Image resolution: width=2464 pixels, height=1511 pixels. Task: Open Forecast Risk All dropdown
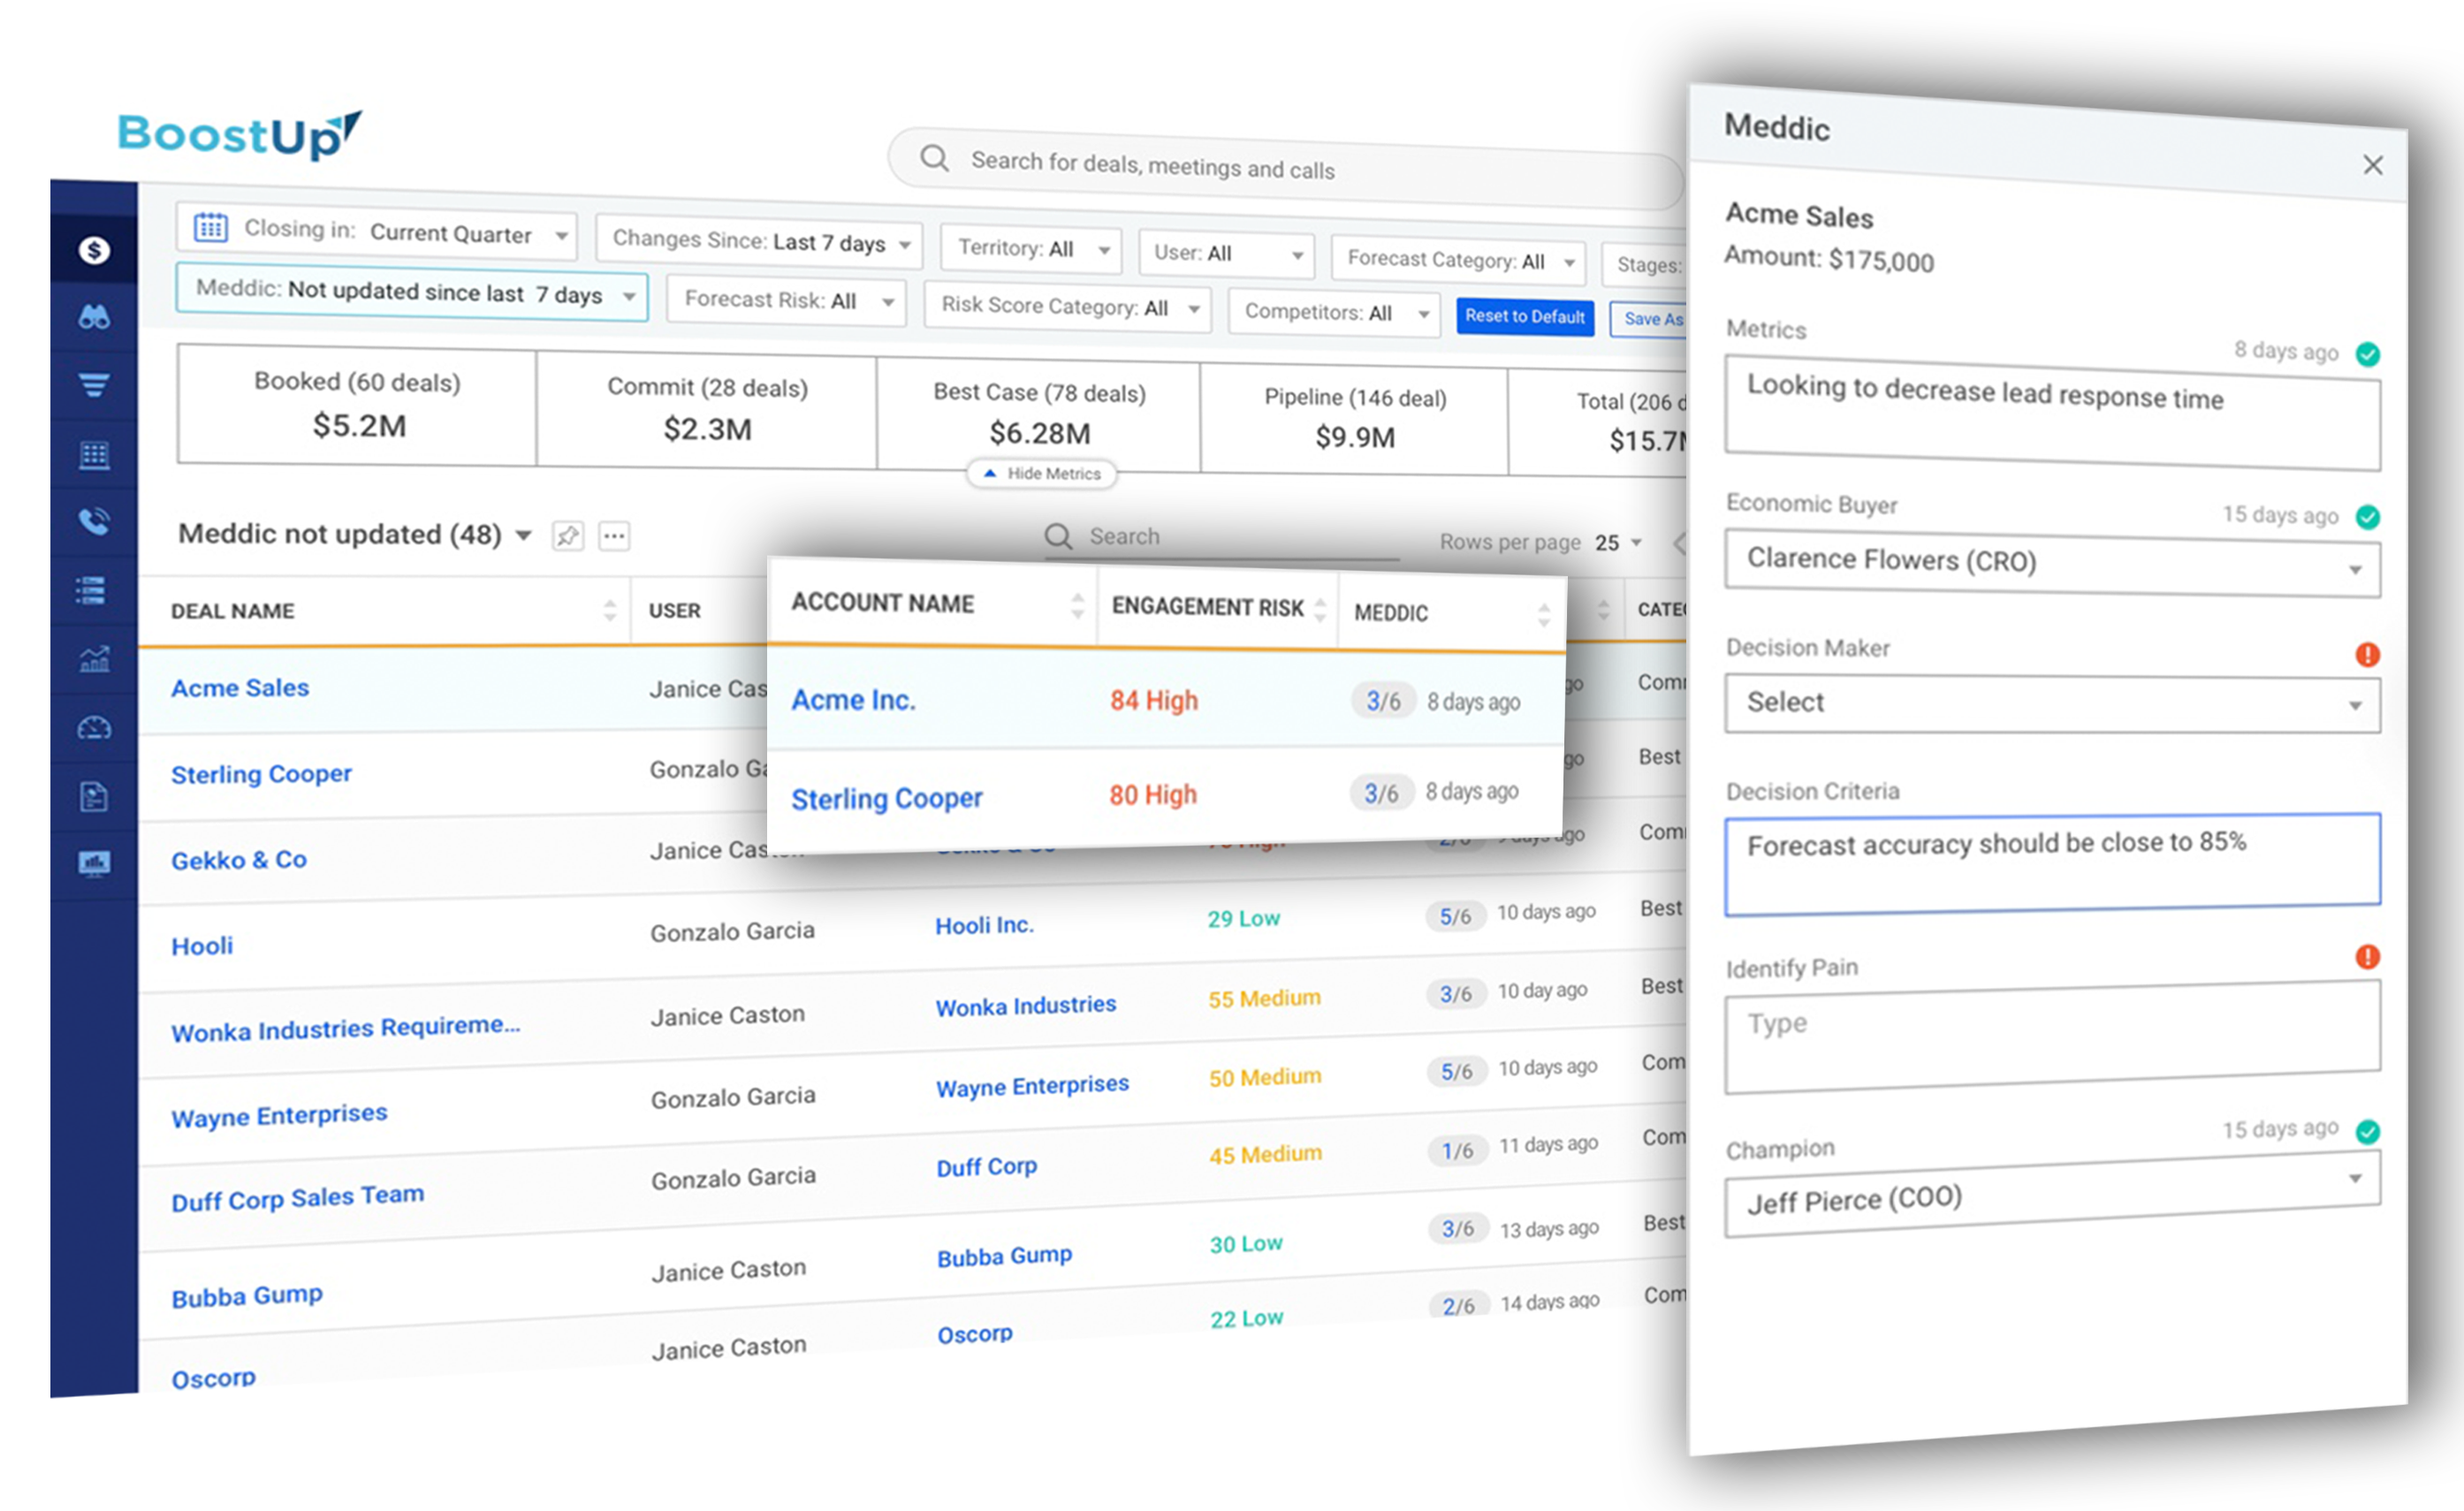pos(786,300)
